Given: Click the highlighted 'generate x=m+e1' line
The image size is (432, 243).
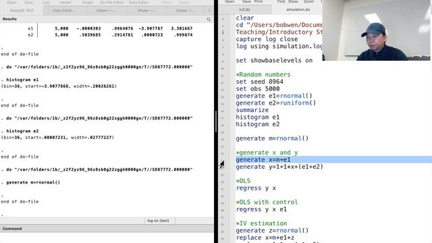Looking at the screenshot, I should pyautogui.click(x=263, y=159).
